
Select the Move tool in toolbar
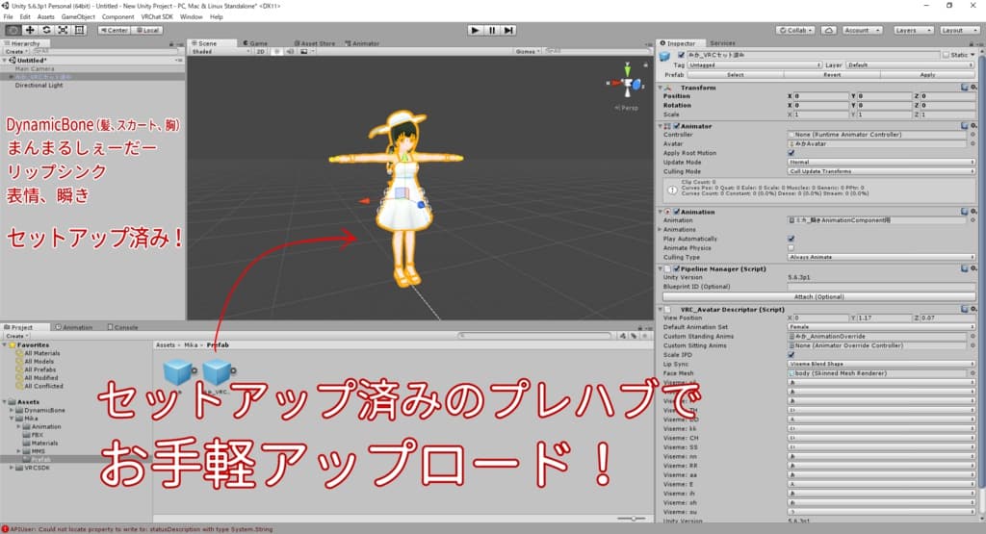click(x=28, y=30)
